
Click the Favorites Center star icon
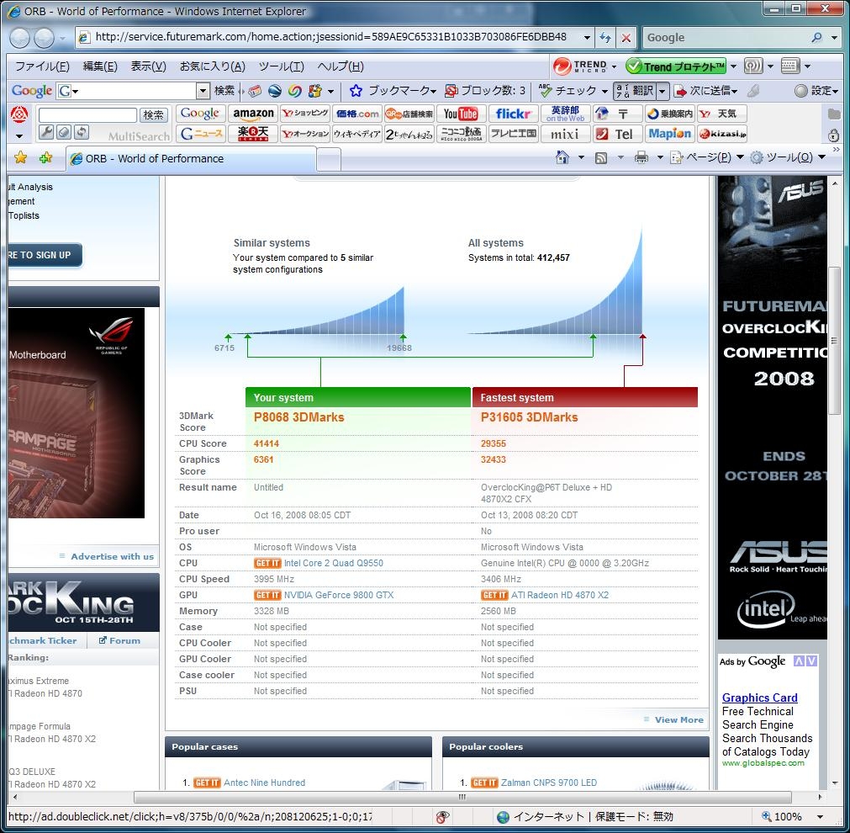pos(21,158)
